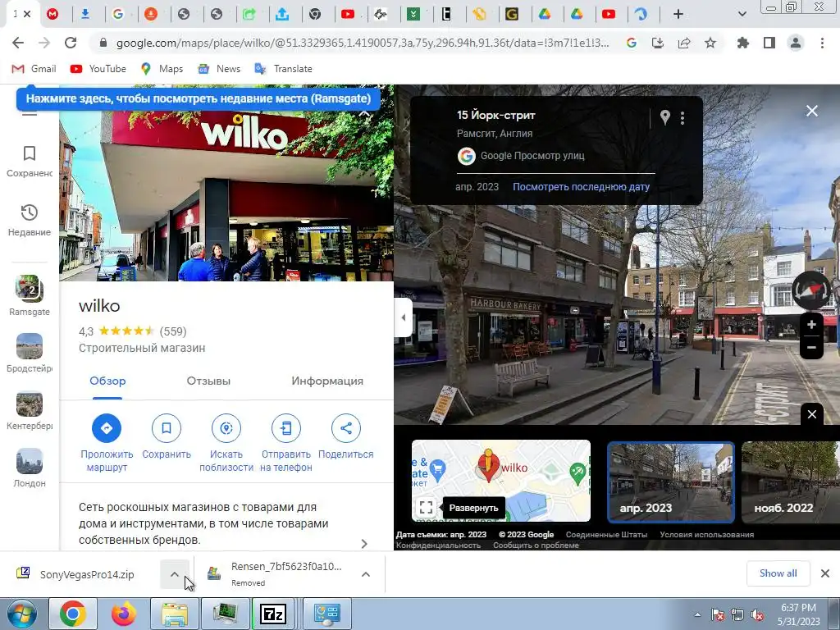Open Условия использования link
840x630 pixels.
706,535
